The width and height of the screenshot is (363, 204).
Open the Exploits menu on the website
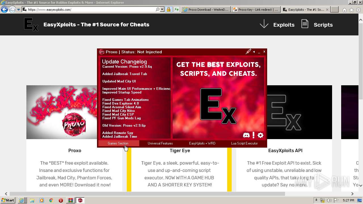click(284, 25)
